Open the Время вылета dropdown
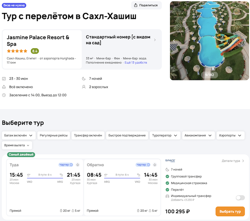This screenshot has width=250, height=221. pos(17,145)
